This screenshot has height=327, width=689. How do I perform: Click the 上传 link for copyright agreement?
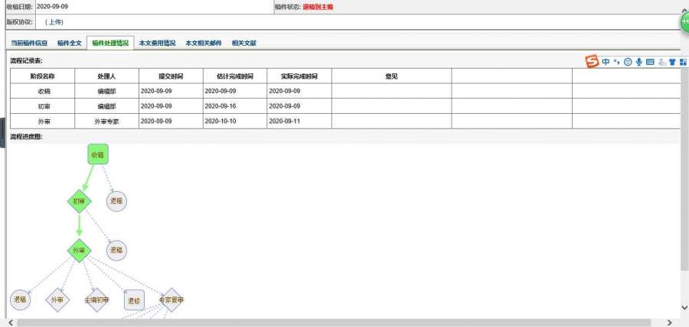tap(54, 22)
